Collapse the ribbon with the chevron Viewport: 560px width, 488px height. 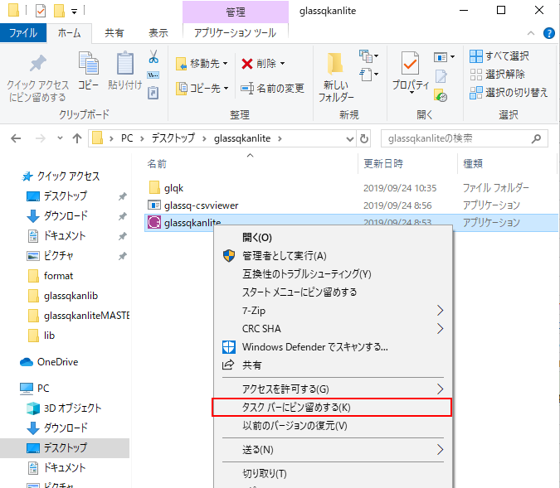(x=531, y=33)
